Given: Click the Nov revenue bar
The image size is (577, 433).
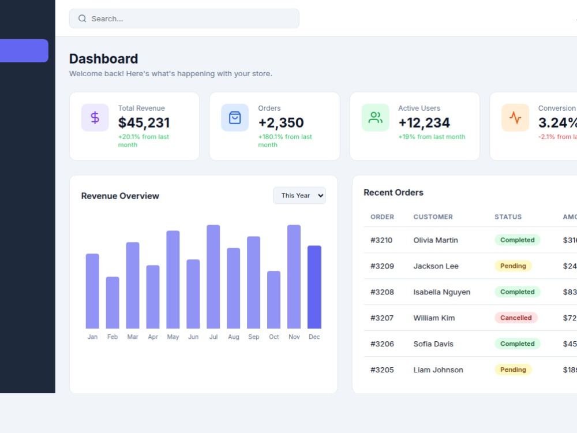Looking at the screenshot, I should pos(294,277).
